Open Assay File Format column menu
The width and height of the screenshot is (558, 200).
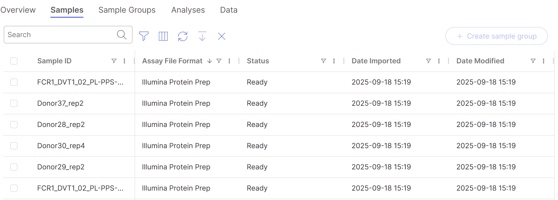click(229, 61)
